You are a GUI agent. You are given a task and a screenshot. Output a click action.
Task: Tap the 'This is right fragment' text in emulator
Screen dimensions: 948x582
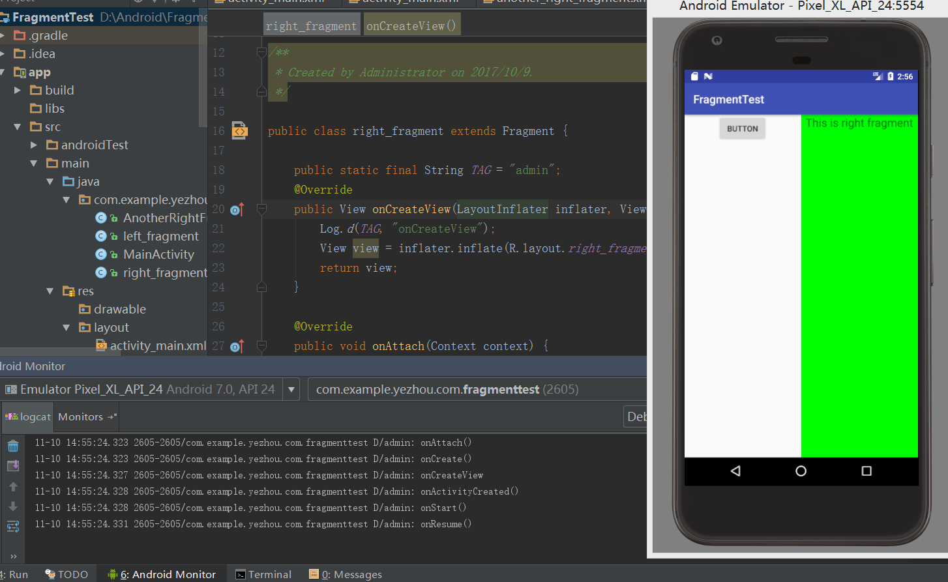coord(859,123)
